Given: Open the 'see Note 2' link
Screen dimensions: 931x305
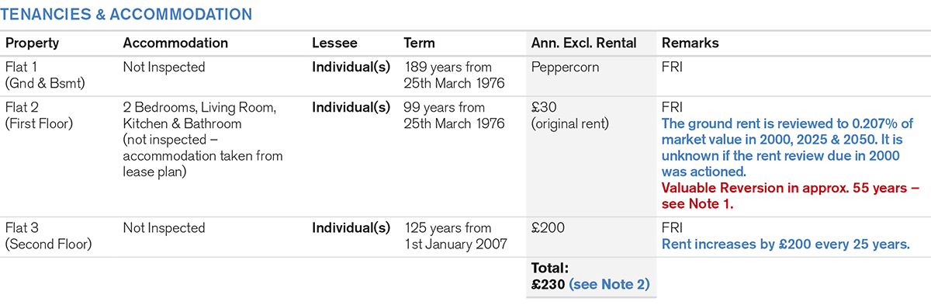Looking at the screenshot, I should [609, 284].
